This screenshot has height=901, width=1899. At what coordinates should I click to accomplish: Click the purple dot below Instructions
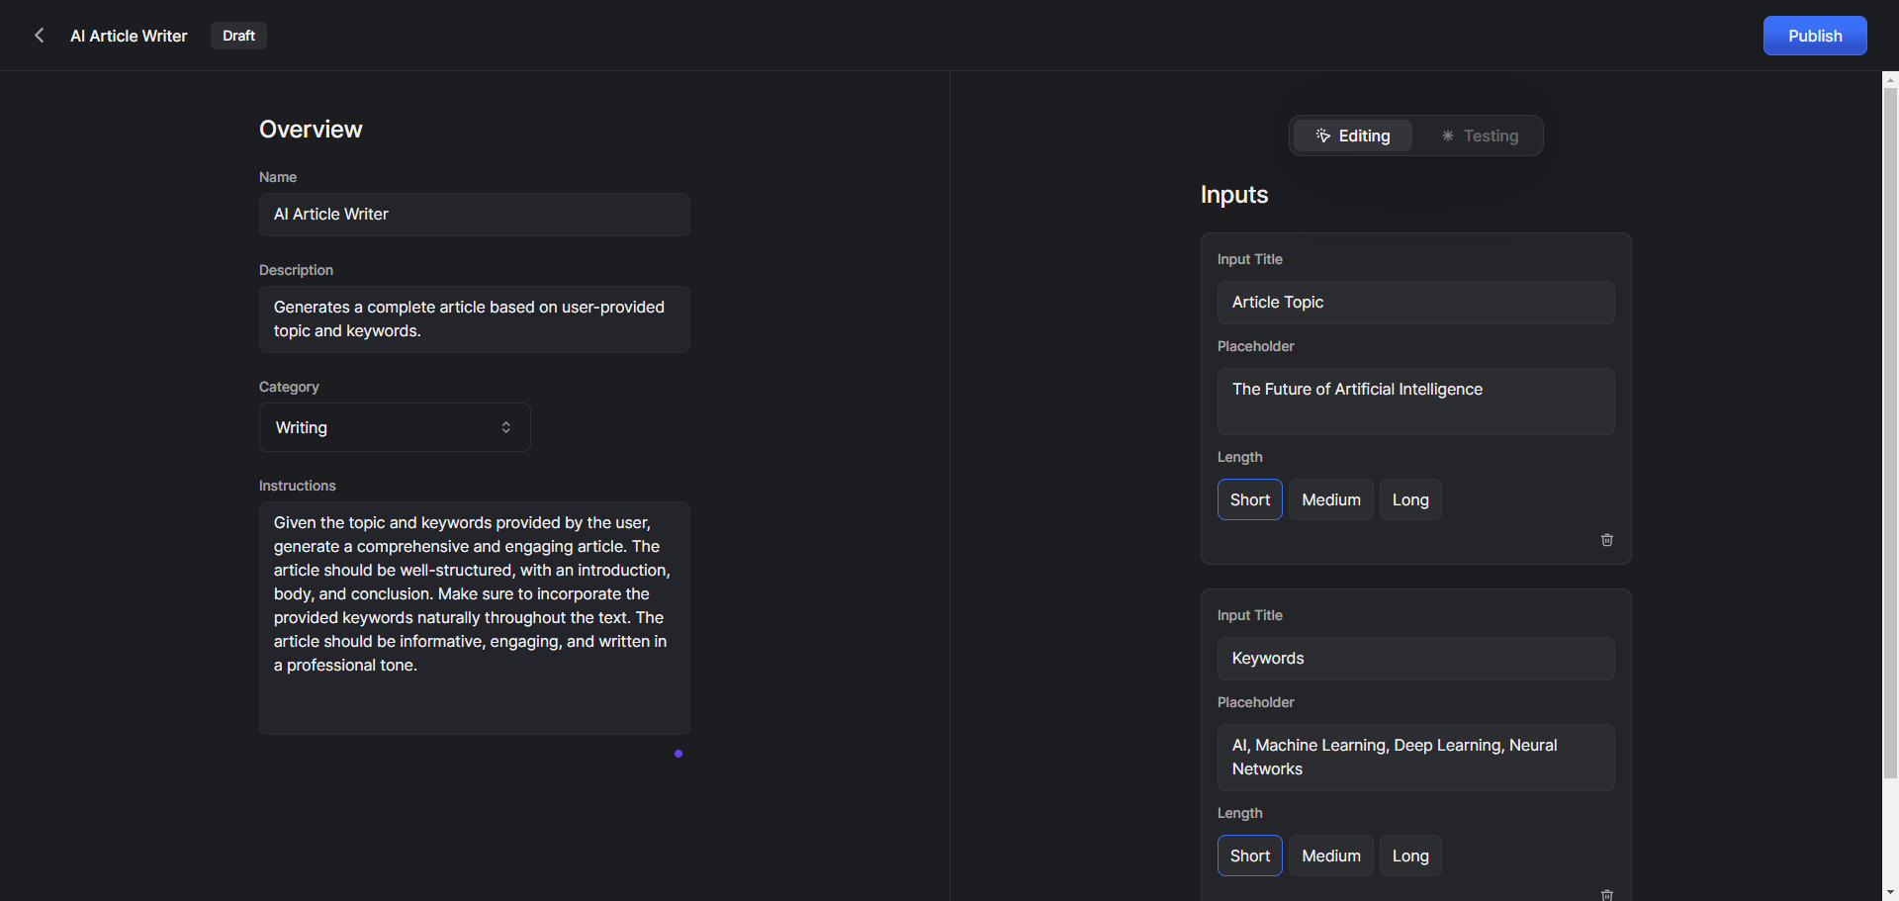click(x=678, y=754)
